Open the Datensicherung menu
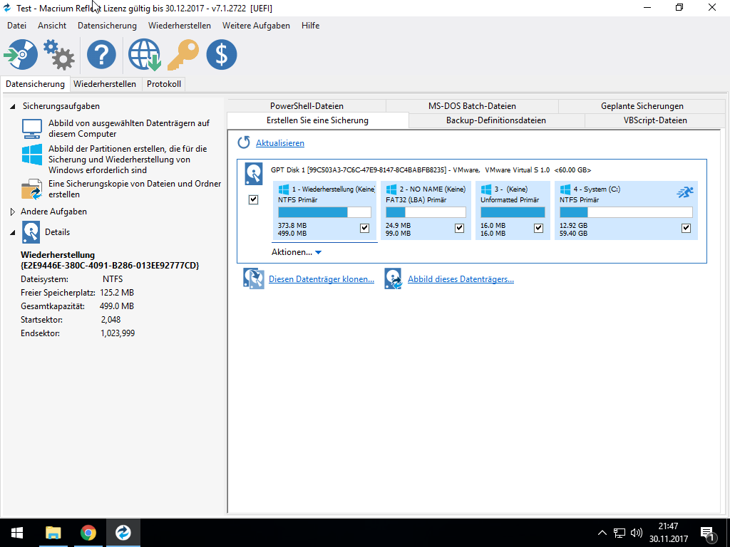The image size is (730, 547). (x=107, y=26)
